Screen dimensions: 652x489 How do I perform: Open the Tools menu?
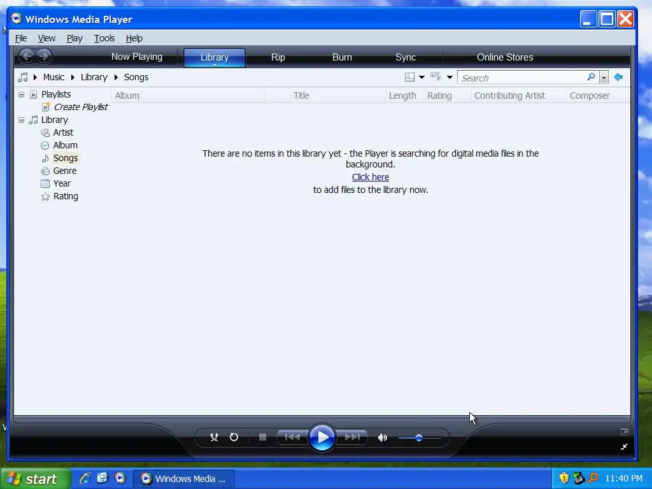[104, 38]
